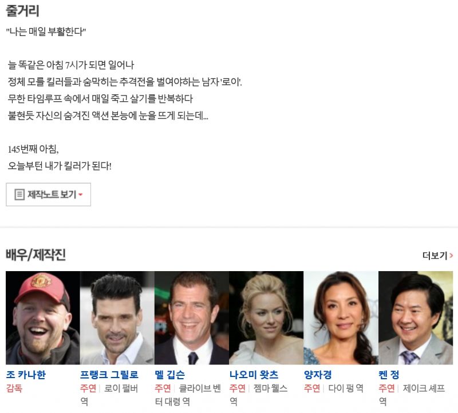This screenshot has width=458, height=413.
Task: Select the 배우/제작진 section heading
Action: pyautogui.click(x=35, y=255)
